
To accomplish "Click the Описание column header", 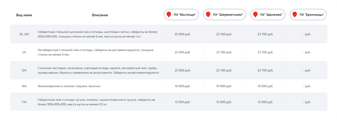I will pyautogui.click(x=100, y=15).
